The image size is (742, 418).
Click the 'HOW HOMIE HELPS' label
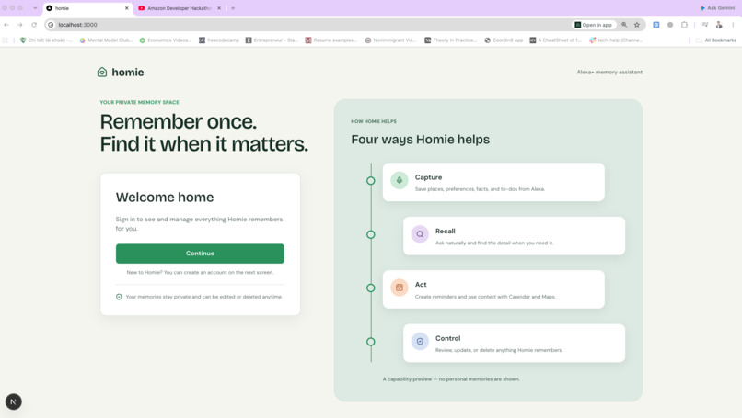pos(374,121)
